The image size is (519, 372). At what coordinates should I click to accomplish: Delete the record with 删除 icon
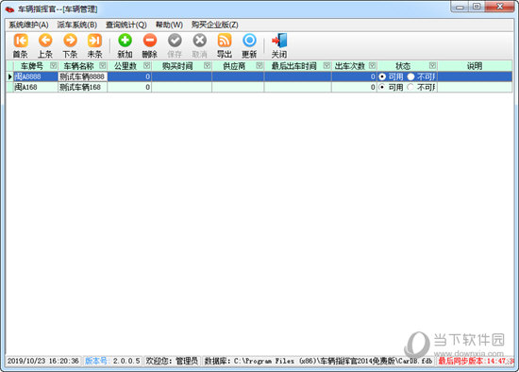tap(150, 45)
